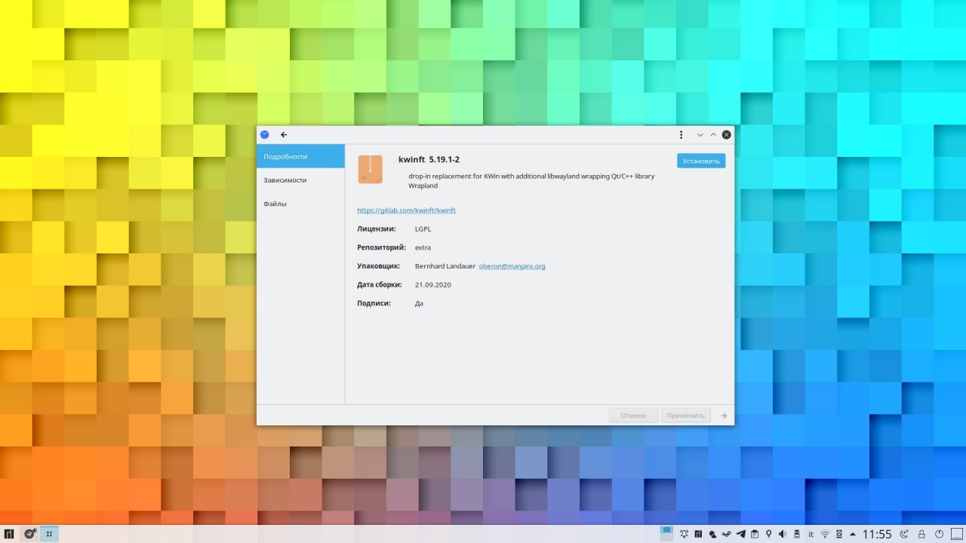Viewport: 966px width, 543px height.
Task: Select the package name kwinft 5.19.1-2
Action: 429,159
